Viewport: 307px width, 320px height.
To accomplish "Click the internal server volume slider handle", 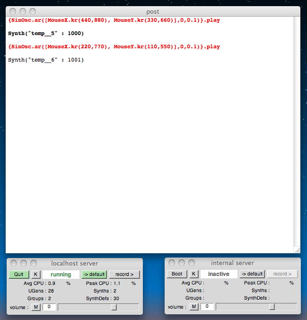I will click(272, 307).
